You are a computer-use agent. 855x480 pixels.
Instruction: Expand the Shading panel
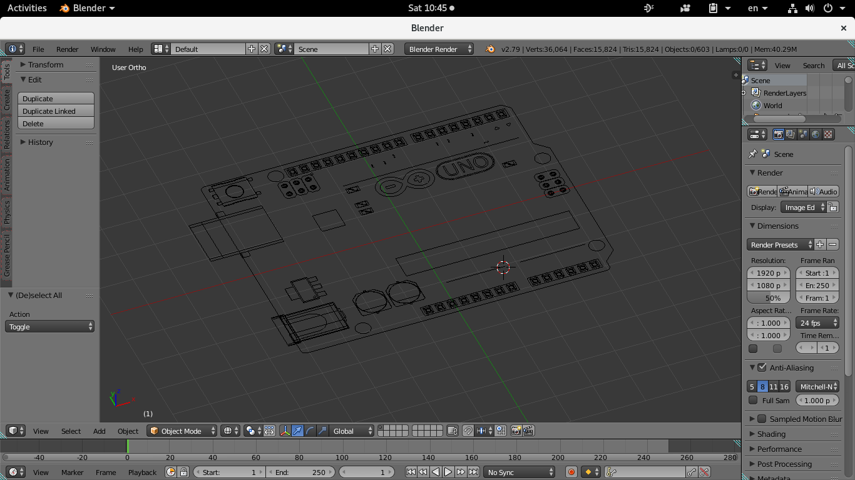pos(771,434)
